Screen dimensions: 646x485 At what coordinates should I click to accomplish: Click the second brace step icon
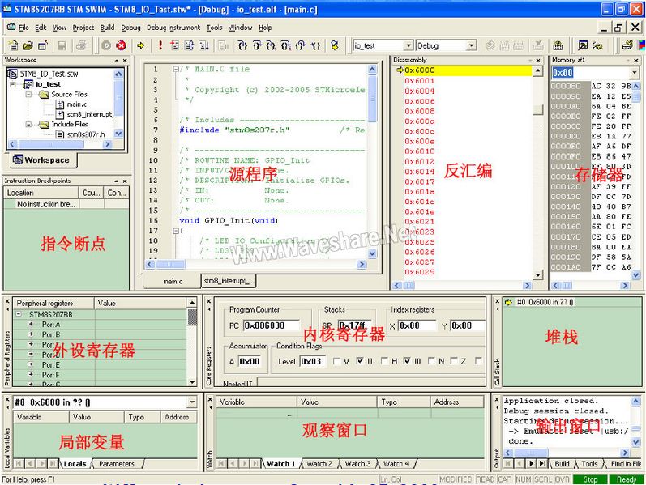coord(257,45)
